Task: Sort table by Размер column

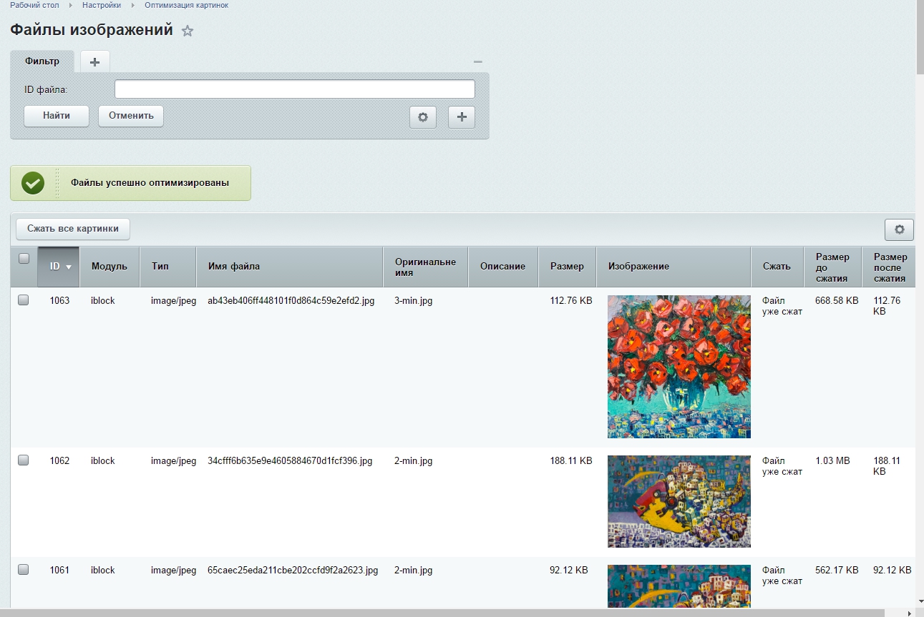Action: click(x=567, y=267)
